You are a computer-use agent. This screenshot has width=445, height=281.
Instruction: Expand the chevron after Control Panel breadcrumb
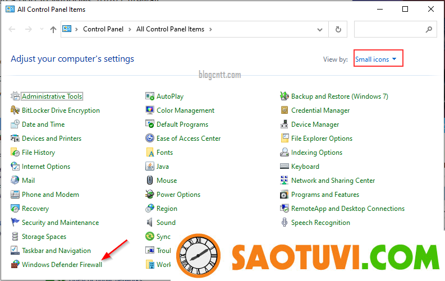coord(130,29)
